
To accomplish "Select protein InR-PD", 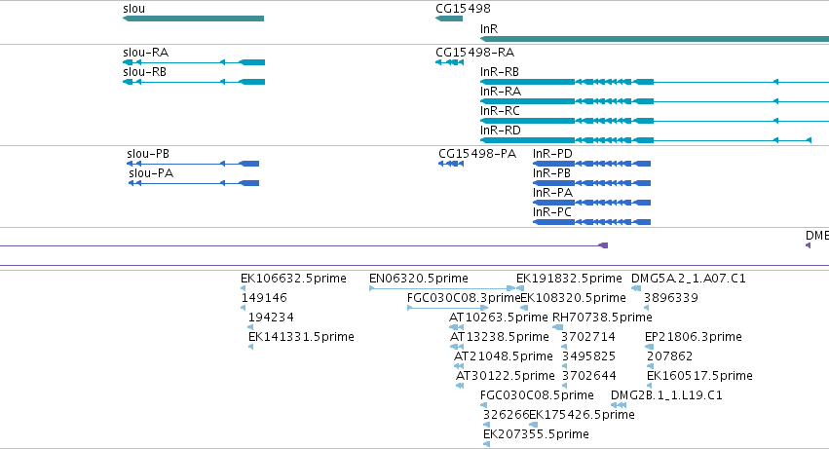I will tap(591, 164).
